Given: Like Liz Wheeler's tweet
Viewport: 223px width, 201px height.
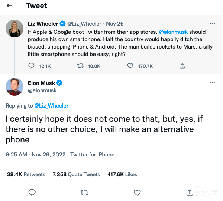Looking at the screenshot, I should pyautogui.click(x=130, y=66).
